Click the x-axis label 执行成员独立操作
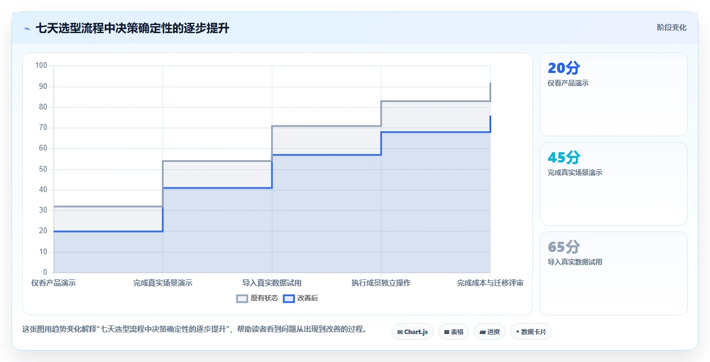This screenshot has height=362, width=710. 381,283
